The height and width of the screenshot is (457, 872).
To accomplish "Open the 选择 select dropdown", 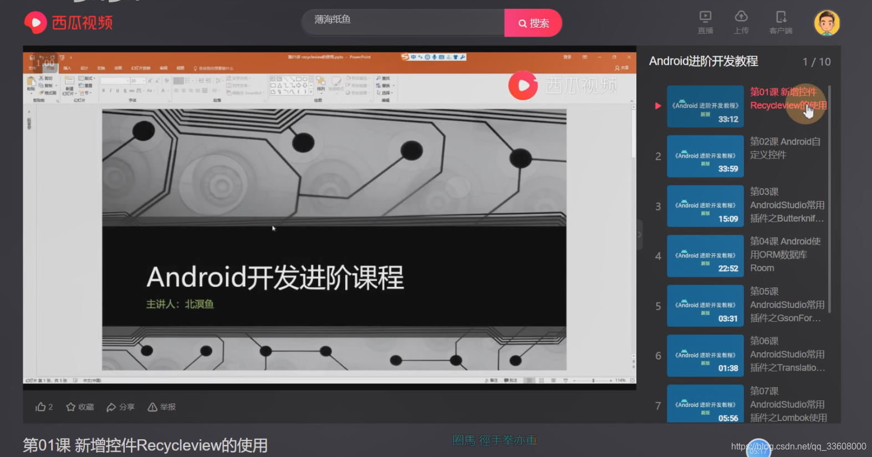I will pyautogui.click(x=384, y=93).
